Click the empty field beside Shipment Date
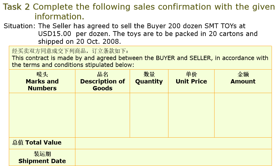Viewport: 278px width, 166px height. click(x=173, y=157)
